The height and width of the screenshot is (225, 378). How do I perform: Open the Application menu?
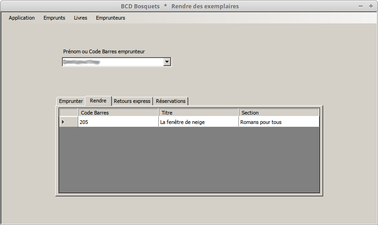coord(22,18)
